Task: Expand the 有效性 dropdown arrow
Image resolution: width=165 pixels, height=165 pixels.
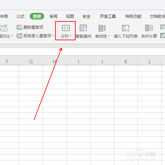Action: click(109, 36)
